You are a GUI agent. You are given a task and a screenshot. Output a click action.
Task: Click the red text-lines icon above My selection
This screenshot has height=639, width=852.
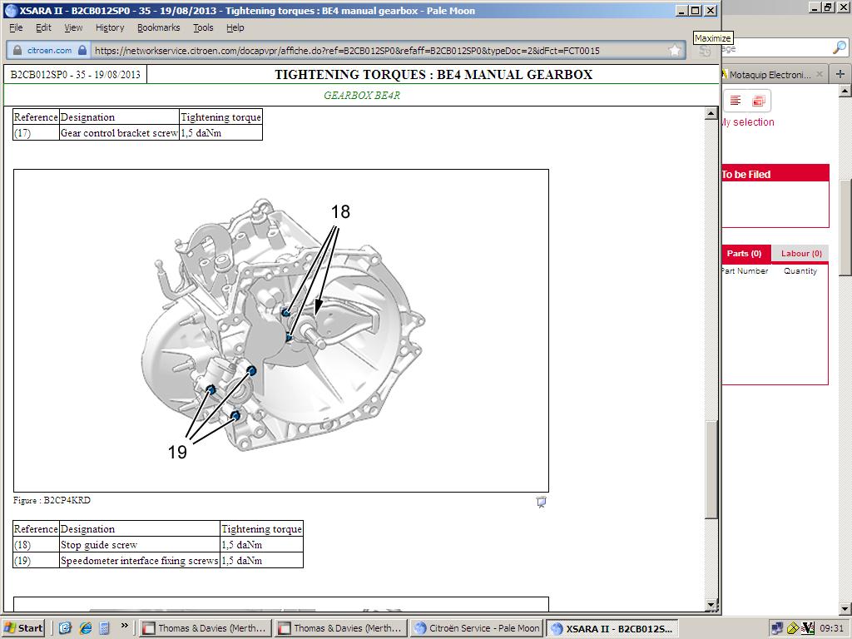point(736,101)
